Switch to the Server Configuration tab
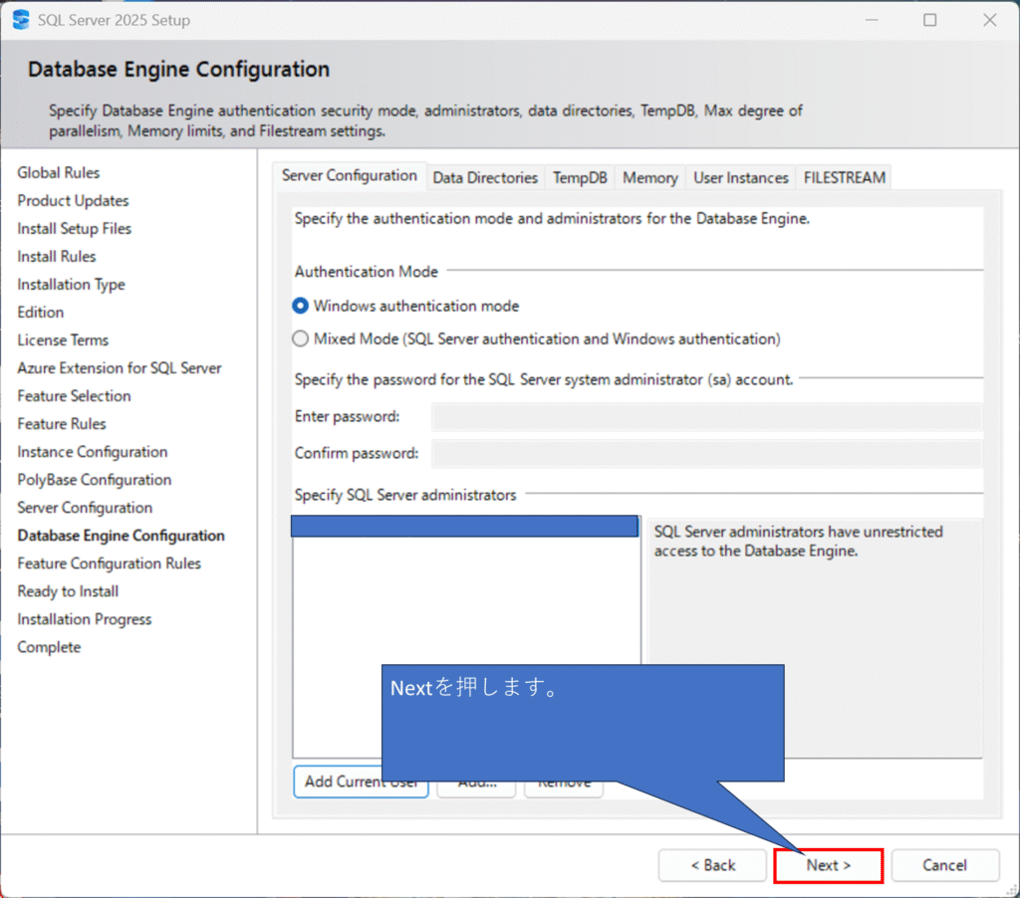The image size is (1020, 898). (350, 175)
